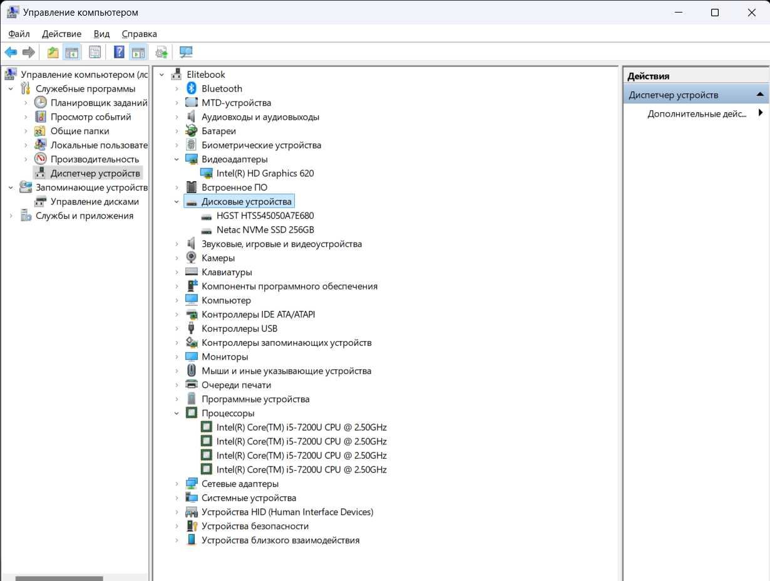Click the Мониторы display icon
The height and width of the screenshot is (581, 770).
192,357
